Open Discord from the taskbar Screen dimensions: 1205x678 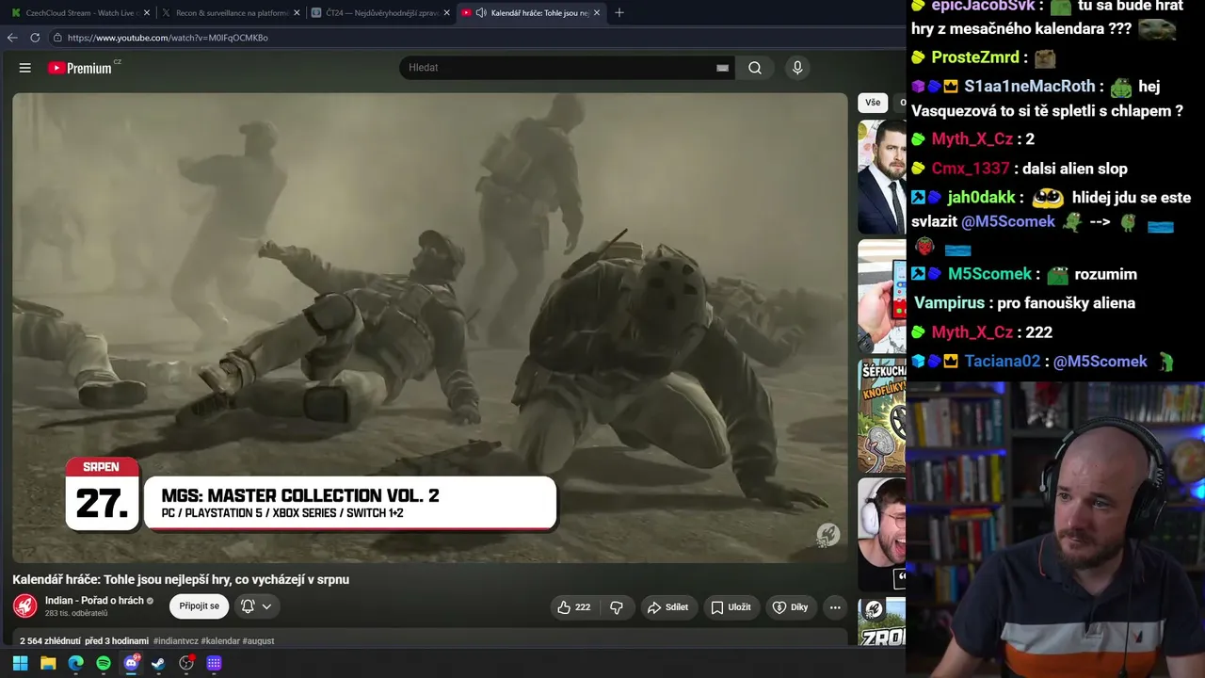[x=131, y=663]
